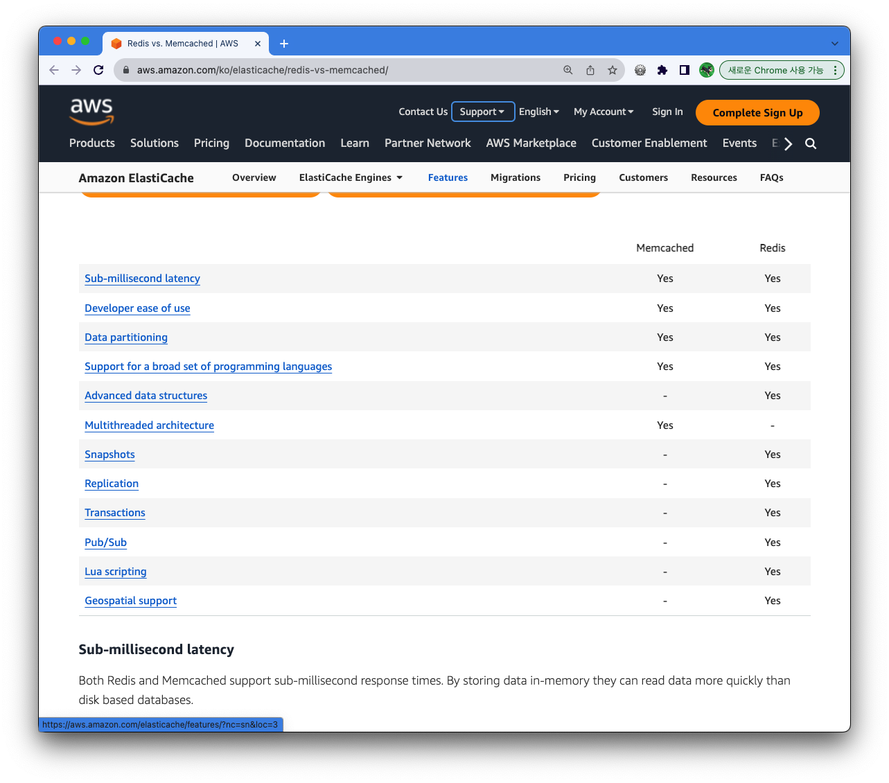Viewport: 889px width, 783px height.
Task: Switch to the ElastiCache Pricing tab
Action: (x=579, y=177)
